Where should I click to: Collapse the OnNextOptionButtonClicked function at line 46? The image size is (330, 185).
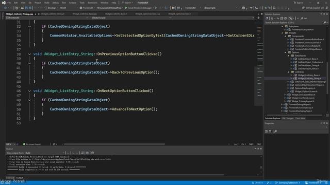pos(29,91)
